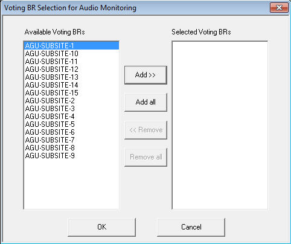Highlight AGU-SUBSITE-7 in the list

point(71,140)
